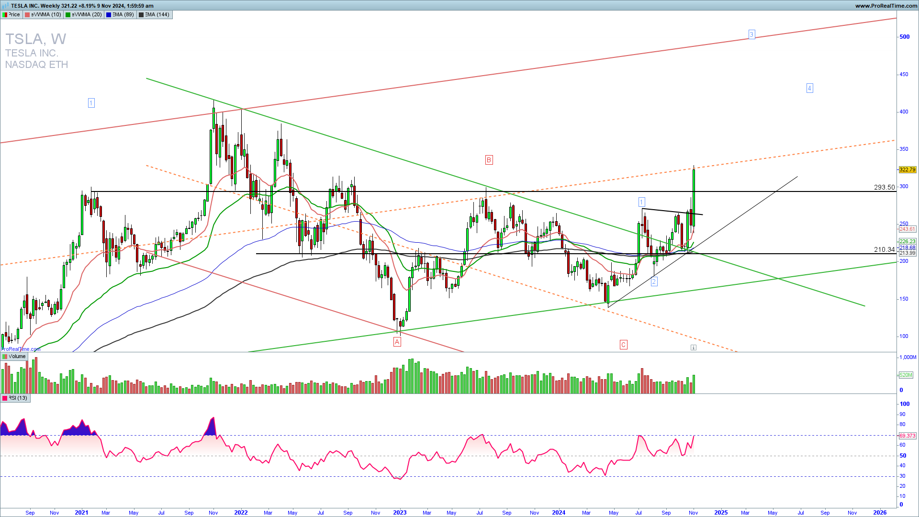Viewport: 919px width, 517px height.
Task: Click the candlestick chart icon in title bar
Action: pos(5,6)
